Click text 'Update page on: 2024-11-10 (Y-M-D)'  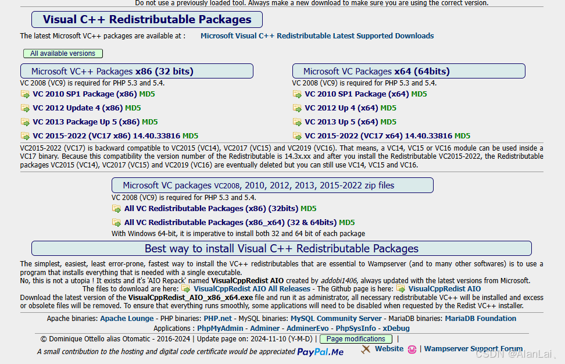tap(255, 339)
